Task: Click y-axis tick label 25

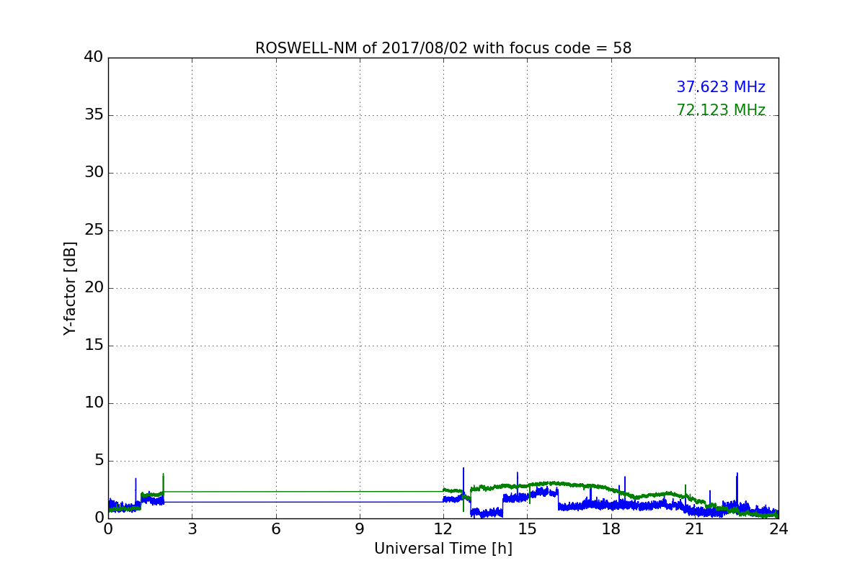Action: [x=94, y=230]
